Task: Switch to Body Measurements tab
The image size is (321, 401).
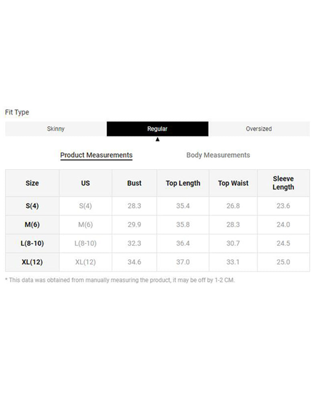Action: [218, 155]
